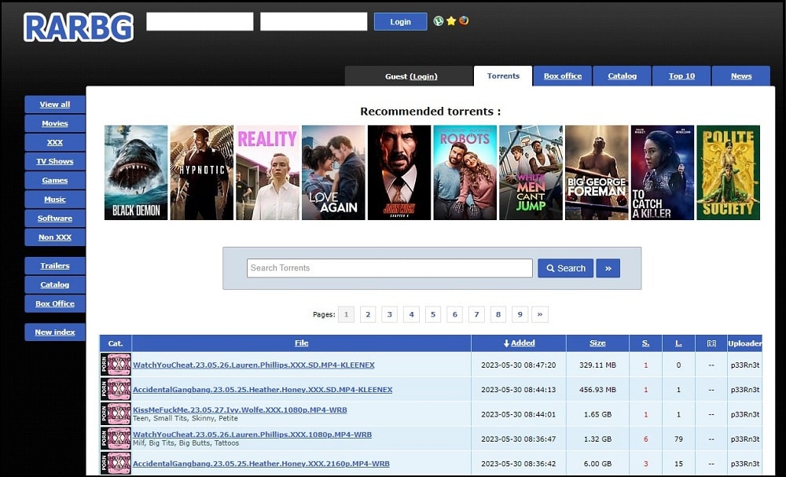Open the To Catch a Killer poster
786x477 pixels.
[663, 172]
